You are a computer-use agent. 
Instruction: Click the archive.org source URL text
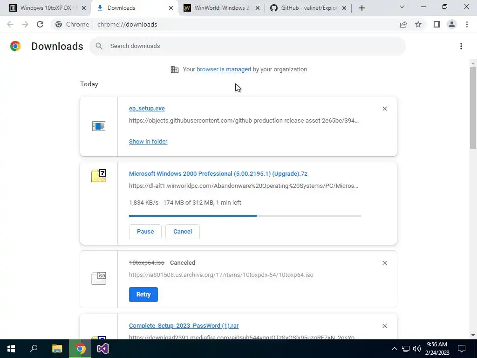tap(221, 275)
